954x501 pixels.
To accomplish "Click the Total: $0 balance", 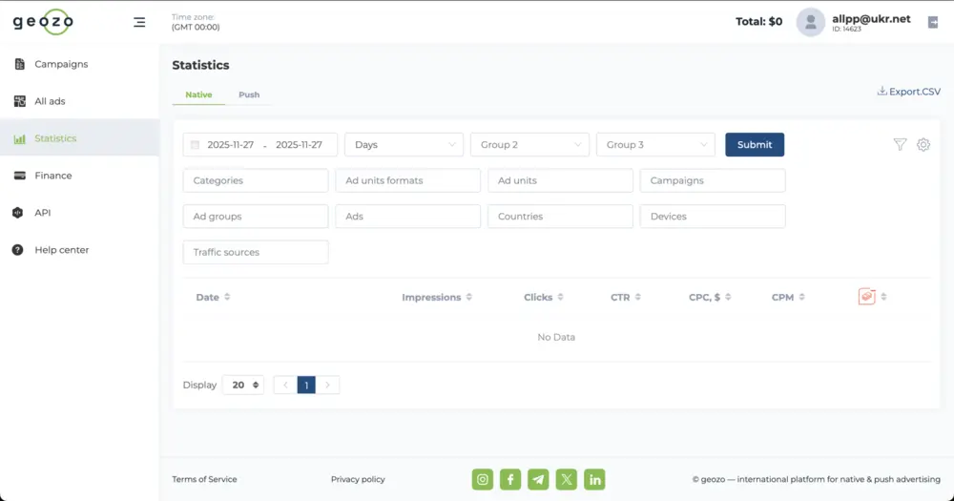I will click(x=758, y=22).
